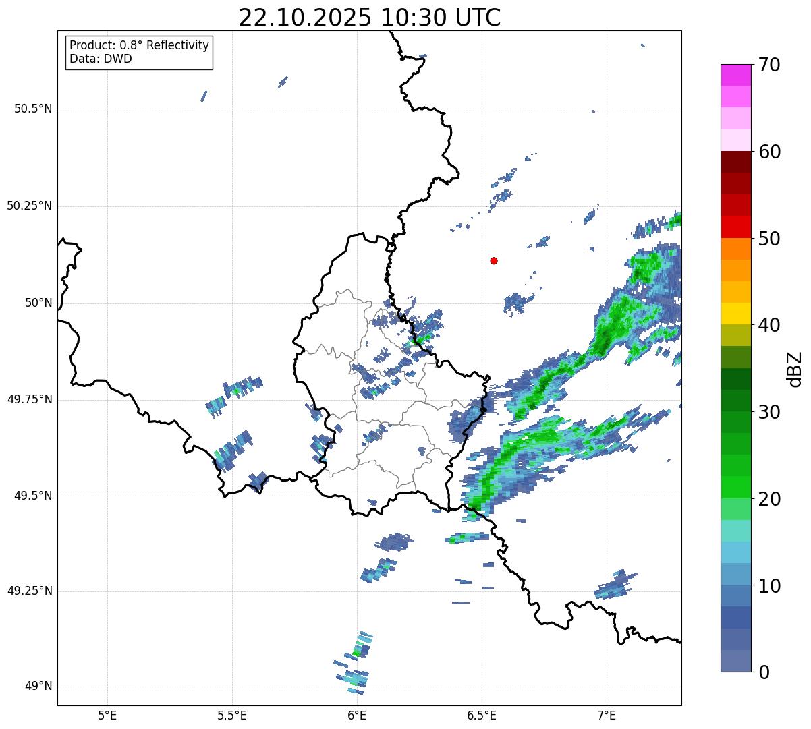Screen dimensions: 811x729
Task: Click the colorbar tick label 40
Action: (x=769, y=325)
